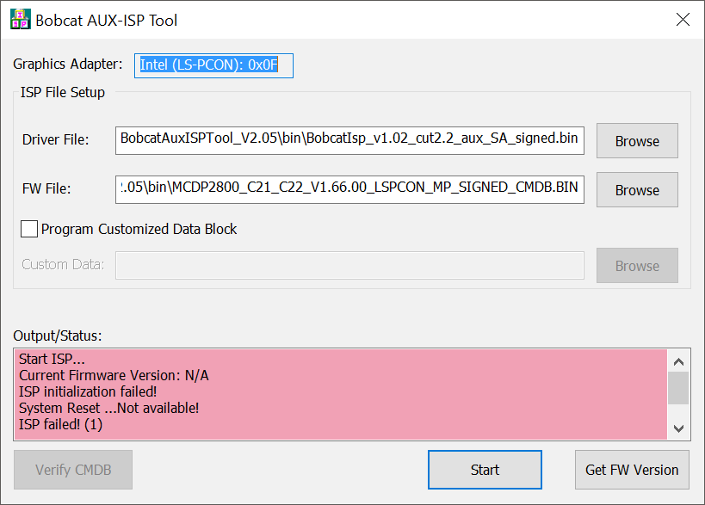This screenshot has width=705, height=505.
Task: Browse for a FW File
Action: [x=637, y=190]
